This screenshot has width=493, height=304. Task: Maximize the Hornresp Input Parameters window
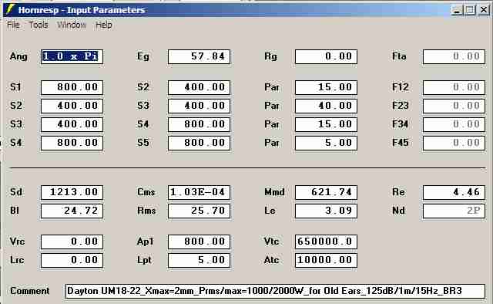(x=470, y=10)
